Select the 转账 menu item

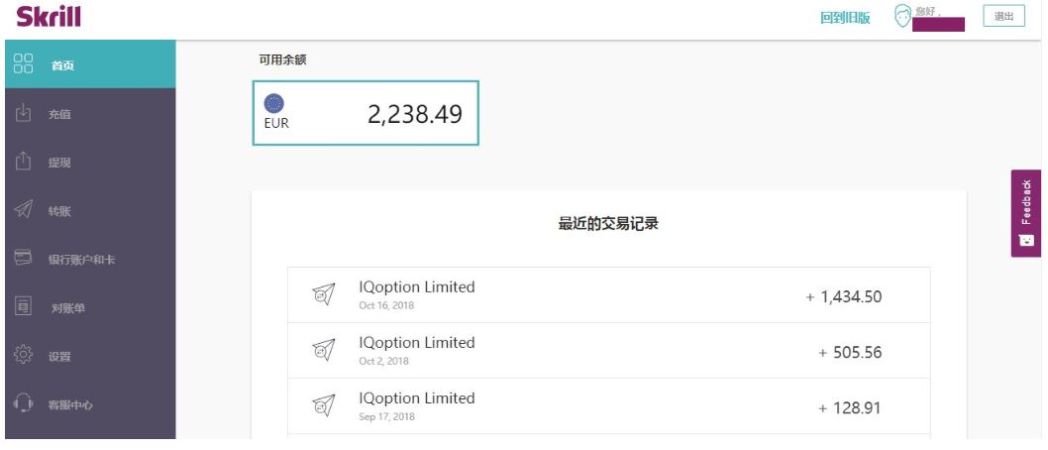point(90,210)
